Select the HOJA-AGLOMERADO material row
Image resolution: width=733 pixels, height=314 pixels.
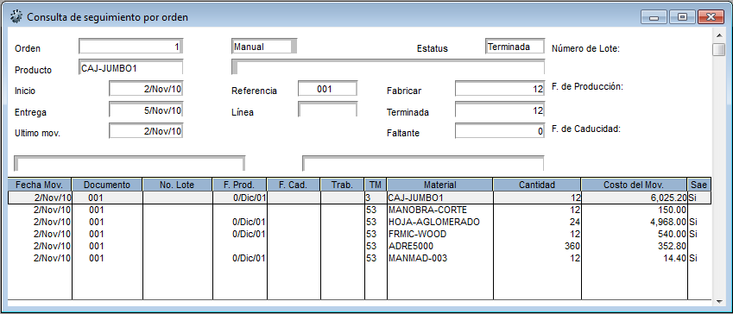pos(359,222)
